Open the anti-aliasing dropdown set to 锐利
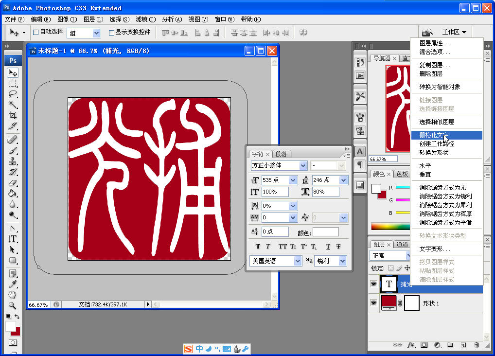Screen dimensions: 495x356 [331, 261]
